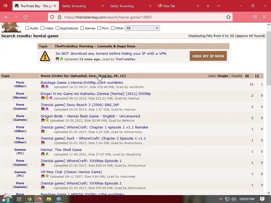The image size is (271, 203).
Task: Click the yellow warning triangle icon
Action: tap(45, 56)
